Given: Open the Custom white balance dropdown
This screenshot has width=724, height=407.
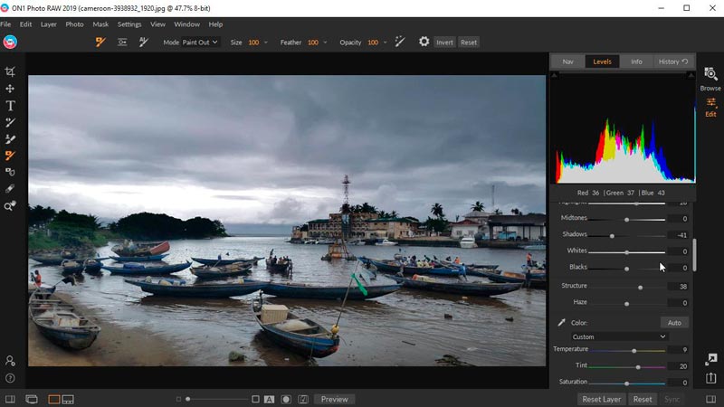Looking at the screenshot, I should 619,336.
